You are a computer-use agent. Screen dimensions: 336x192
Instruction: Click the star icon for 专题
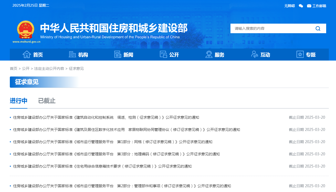pos(300,54)
